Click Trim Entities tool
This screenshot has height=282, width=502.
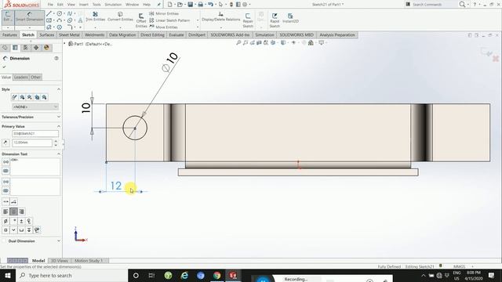(95, 16)
